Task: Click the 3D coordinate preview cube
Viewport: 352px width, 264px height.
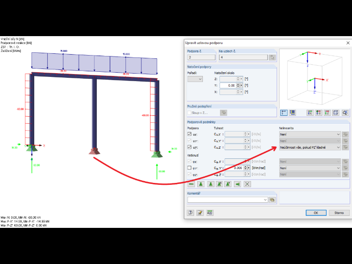Action: click(314, 79)
